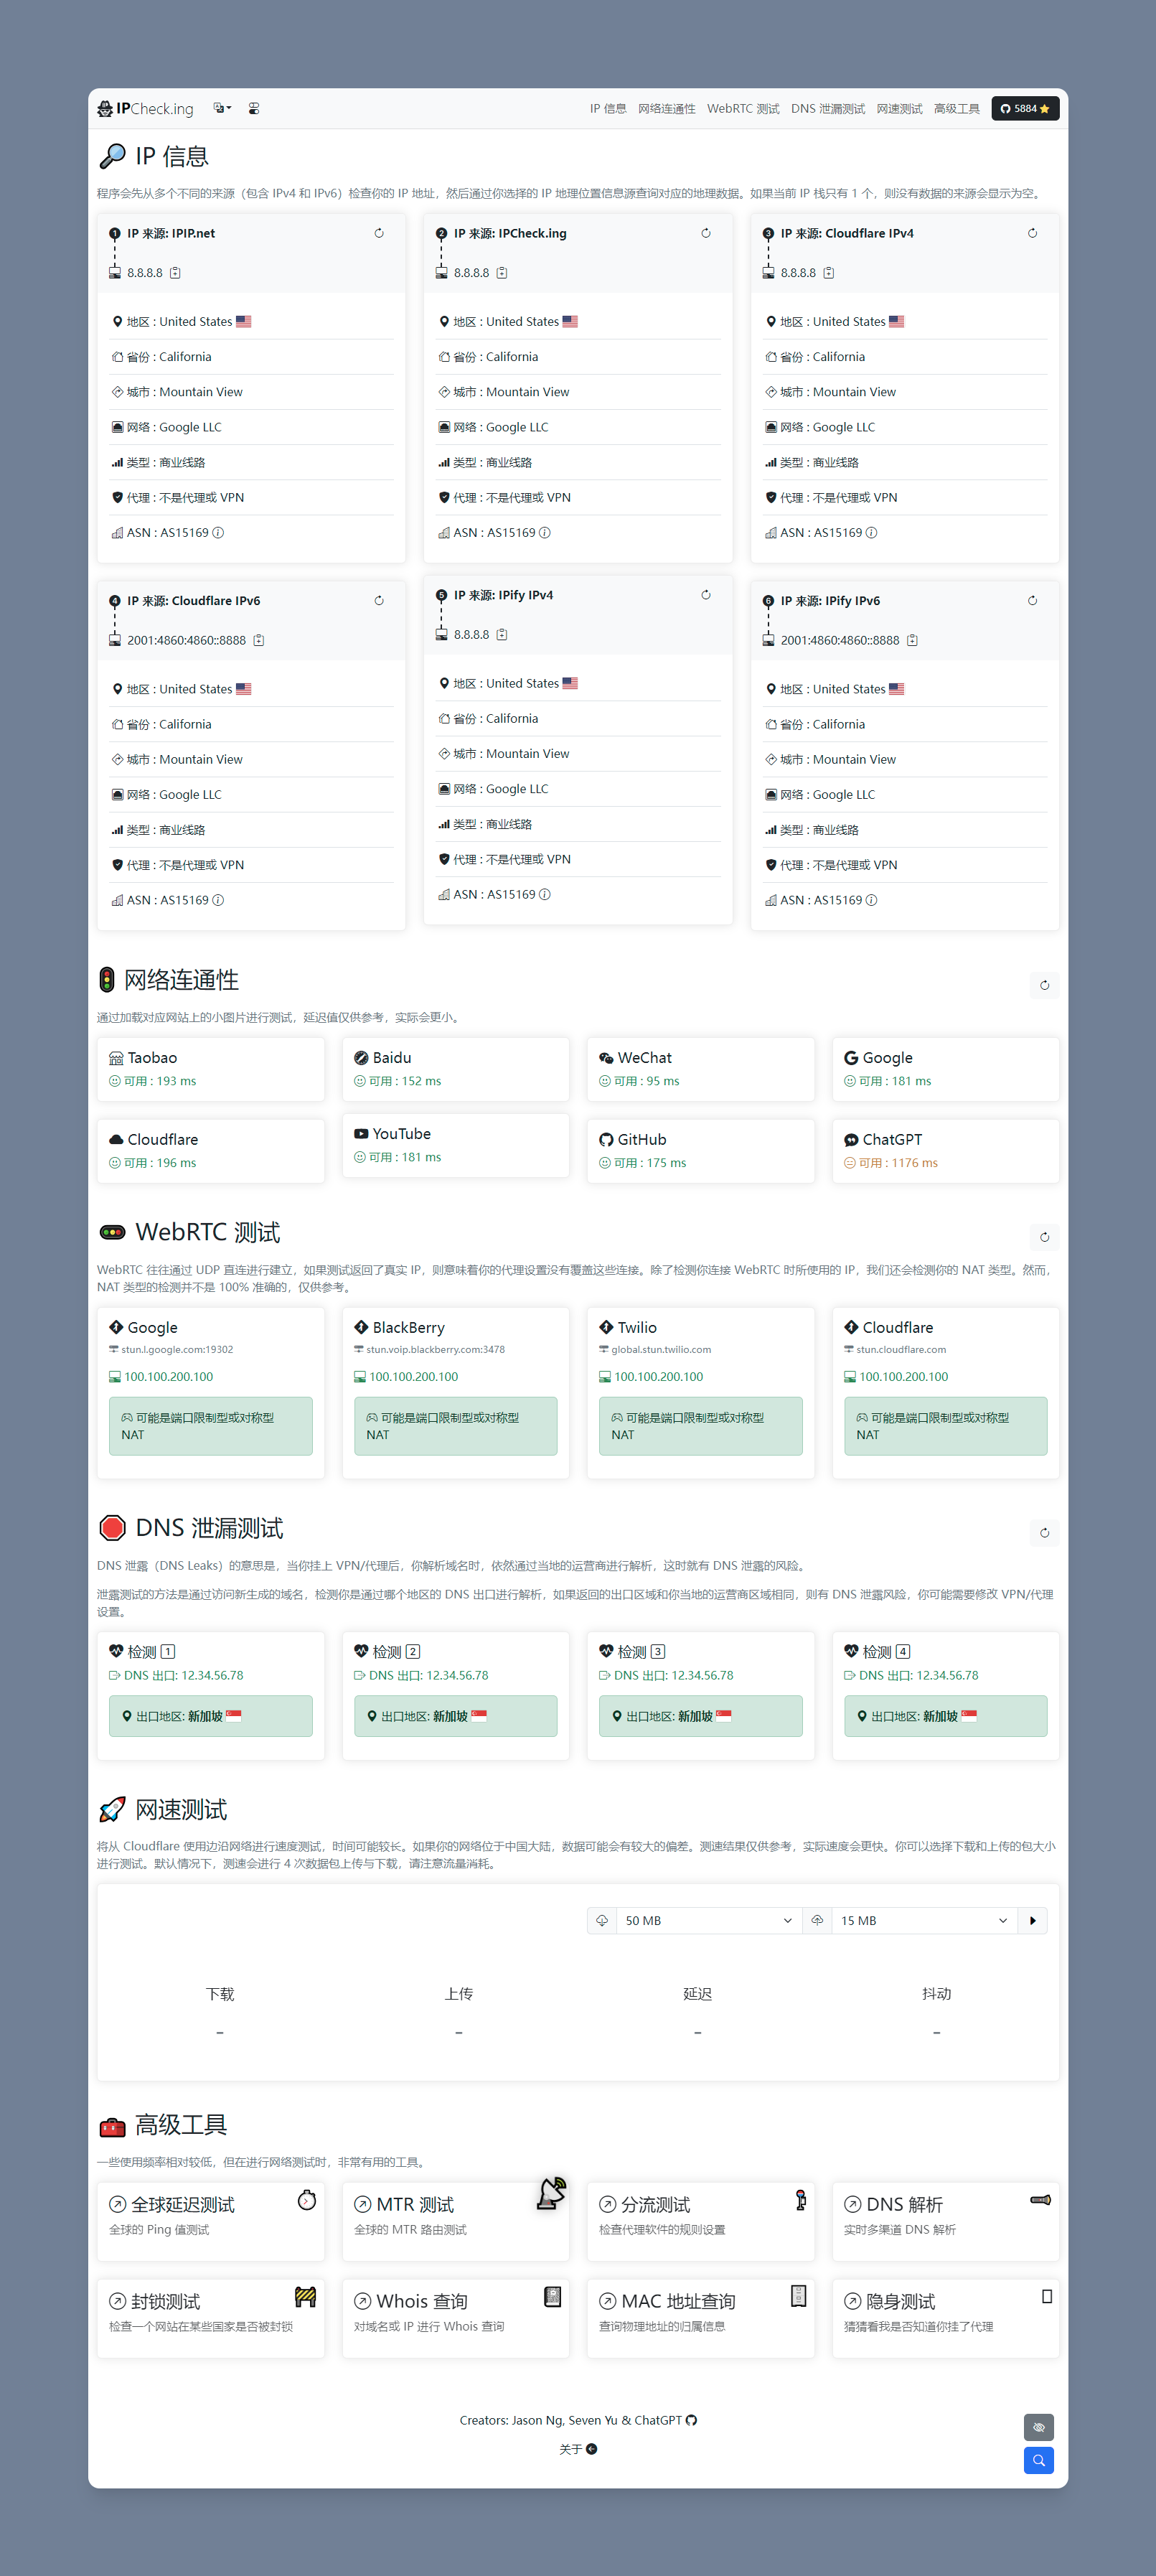Refresh the IPify IPv4 source card
The width and height of the screenshot is (1156, 2576).
(x=706, y=595)
